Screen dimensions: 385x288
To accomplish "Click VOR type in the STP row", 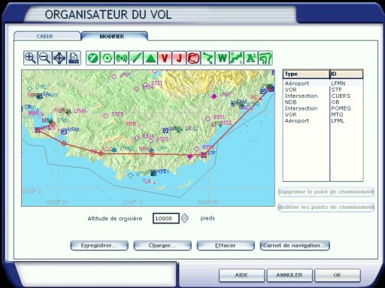I will (290, 89).
